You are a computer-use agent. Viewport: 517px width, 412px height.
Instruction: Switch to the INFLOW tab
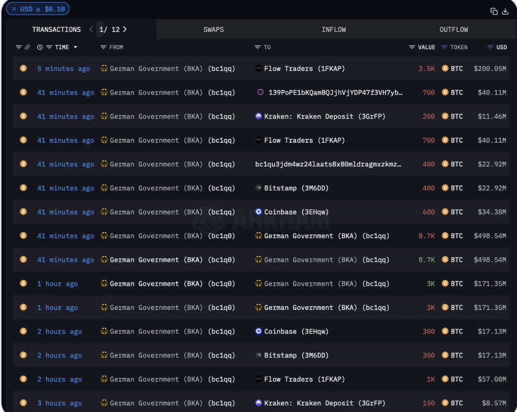333,30
